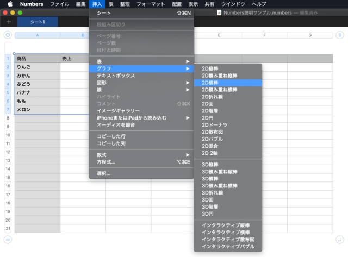Open the Apple menu
348x257 pixels.
pos(10,4)
